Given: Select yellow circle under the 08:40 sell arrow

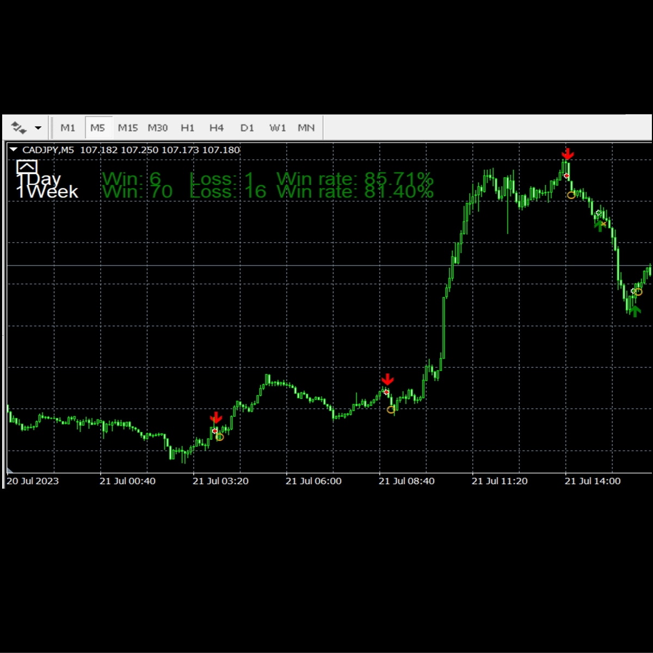Looking at the screenshot, I should coord(391,410).
